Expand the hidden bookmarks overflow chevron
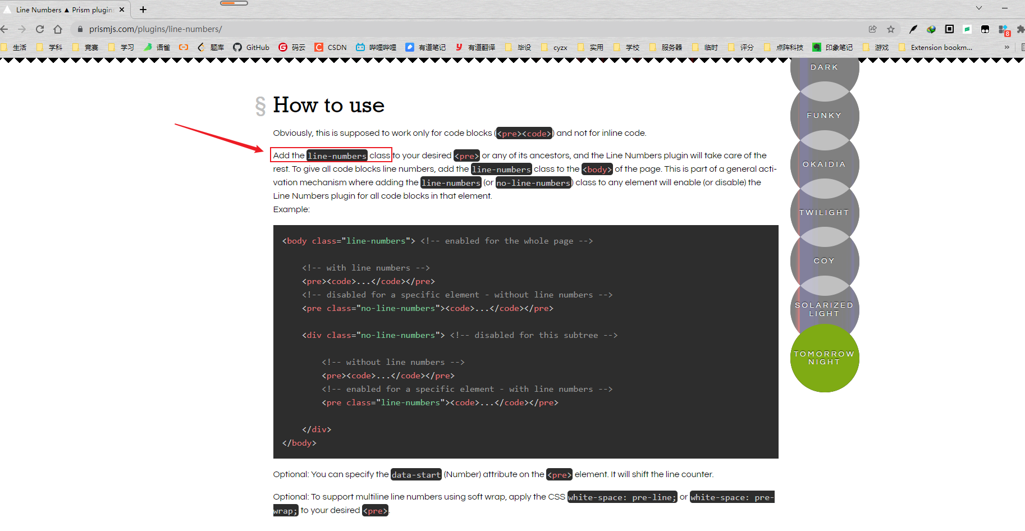1025x531 pixels. (1006, 47)
